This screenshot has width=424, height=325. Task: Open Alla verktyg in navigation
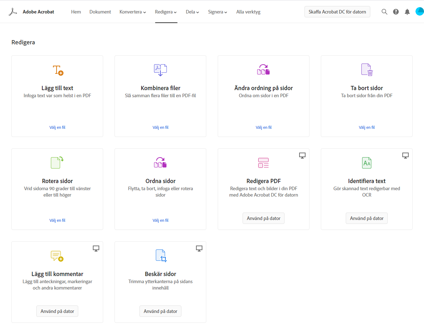point(248,12)
